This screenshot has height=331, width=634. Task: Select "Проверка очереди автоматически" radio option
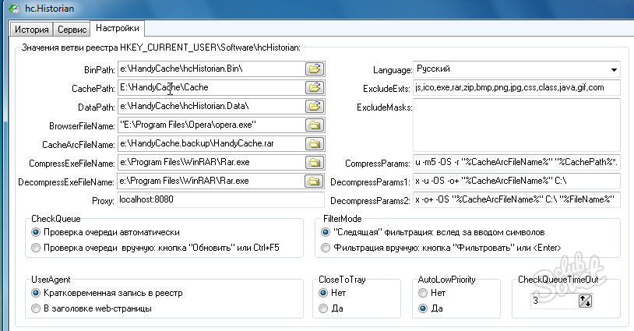point(36,232)
